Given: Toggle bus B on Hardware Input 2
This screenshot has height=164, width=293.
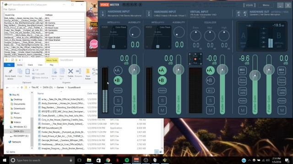Looking at the screenshot, I should [x=162, y=80].
